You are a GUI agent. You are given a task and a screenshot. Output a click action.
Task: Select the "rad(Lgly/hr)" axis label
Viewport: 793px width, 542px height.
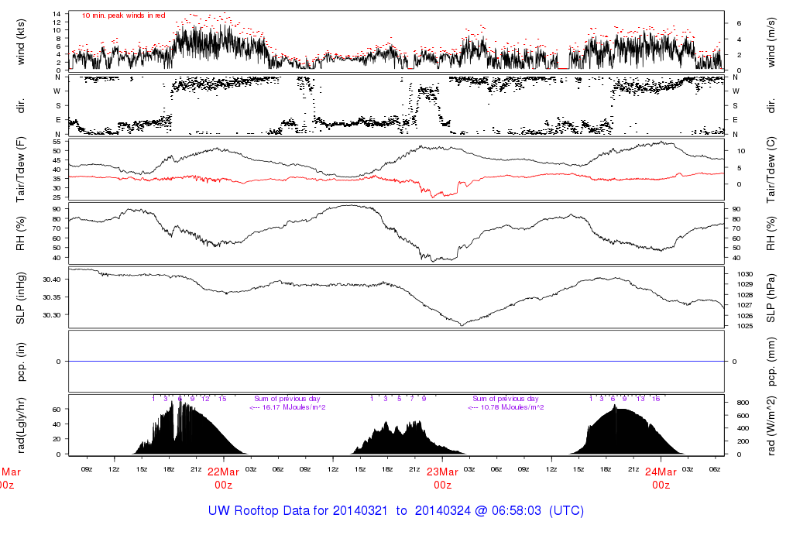(x=21, y=426)
